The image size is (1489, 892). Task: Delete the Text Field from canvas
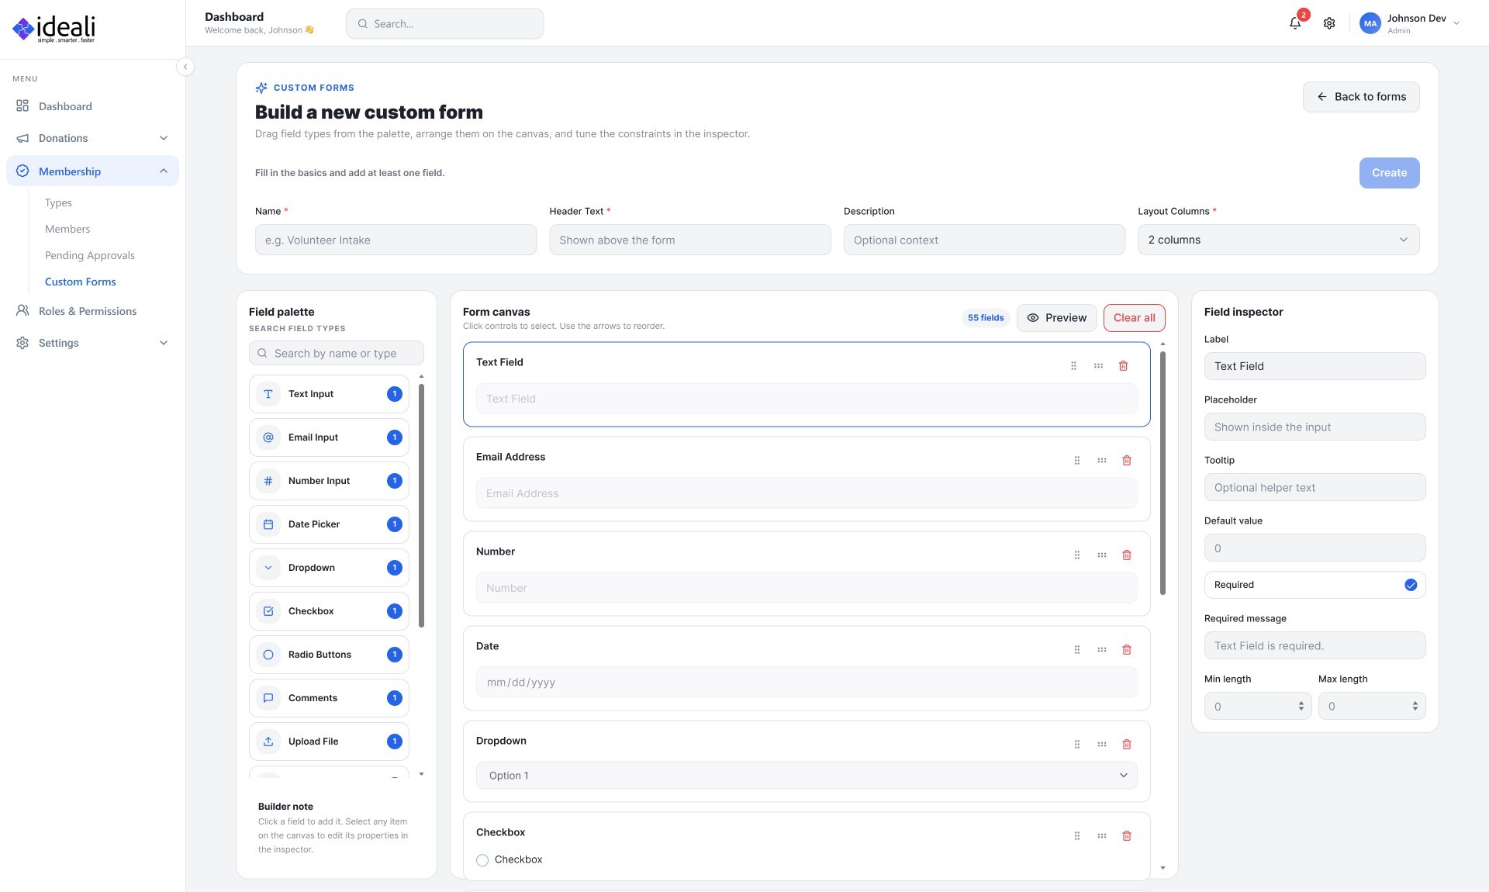[x=1123, y=365]
